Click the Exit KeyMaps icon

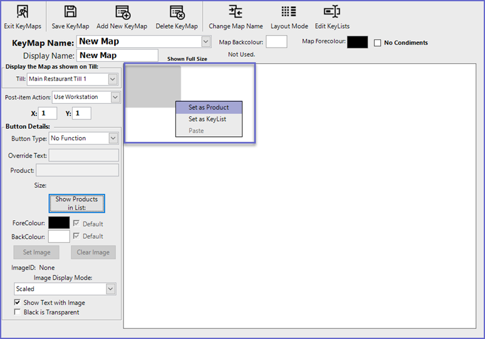click(x=22, y=12)
